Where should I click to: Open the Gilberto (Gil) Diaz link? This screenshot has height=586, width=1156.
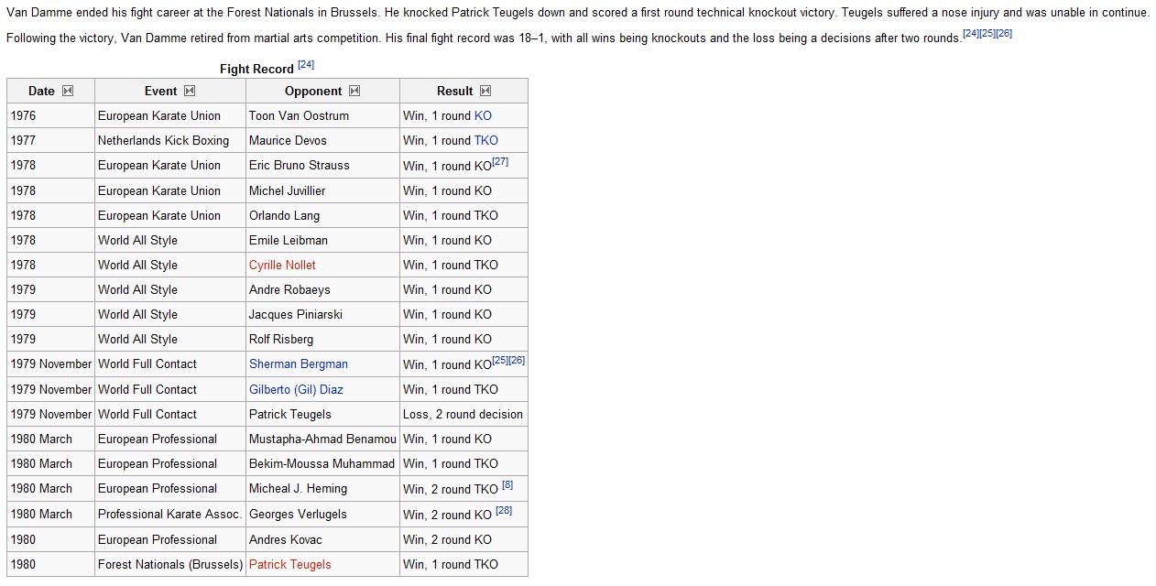[x=296, y=389]
